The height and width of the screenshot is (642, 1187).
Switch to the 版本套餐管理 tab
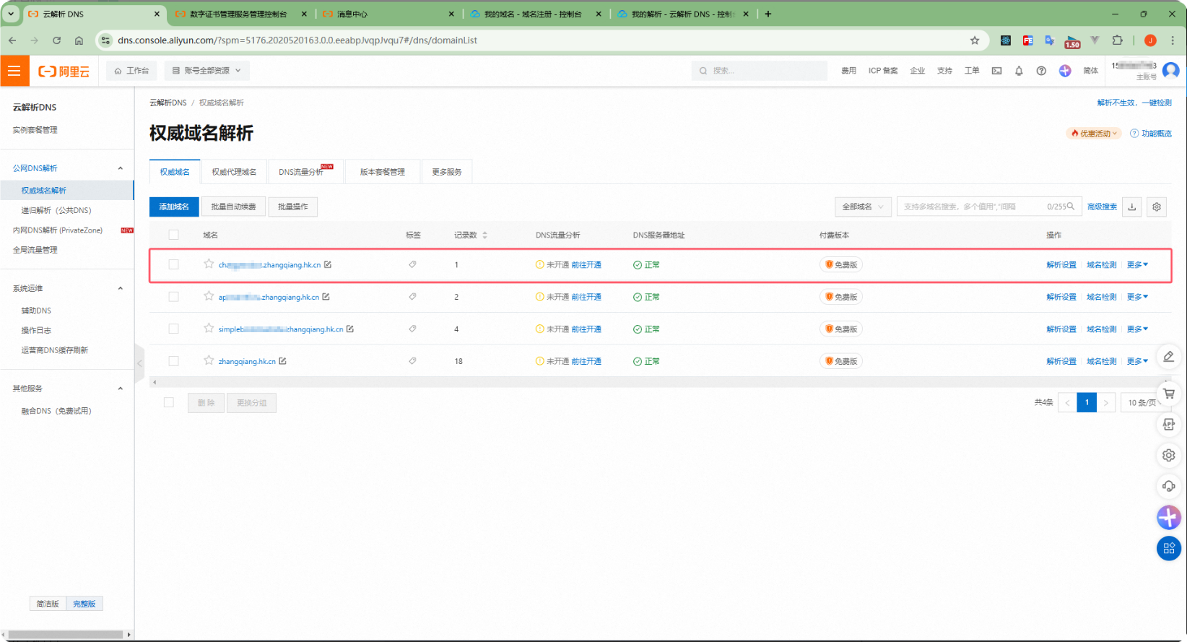383,172
